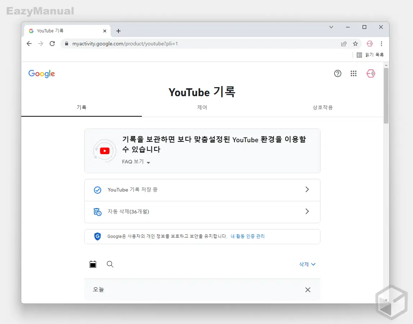Screen dimensions: 413x324
Task: Click the page vertical scrollbar
Action: click(386, 96)
